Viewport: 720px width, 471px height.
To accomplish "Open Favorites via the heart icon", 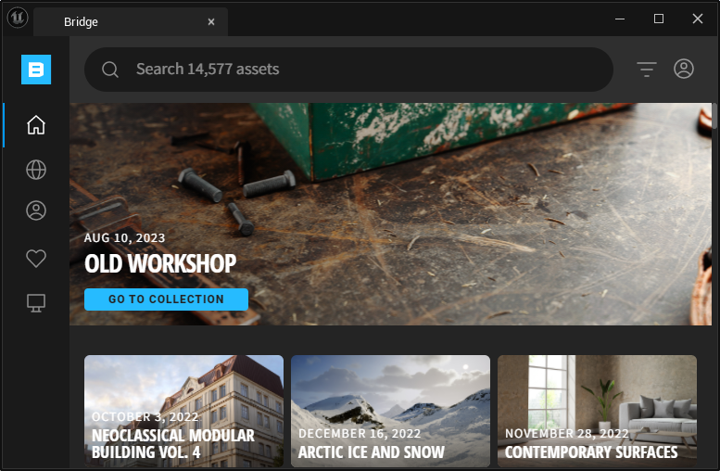I will (36, 259).
